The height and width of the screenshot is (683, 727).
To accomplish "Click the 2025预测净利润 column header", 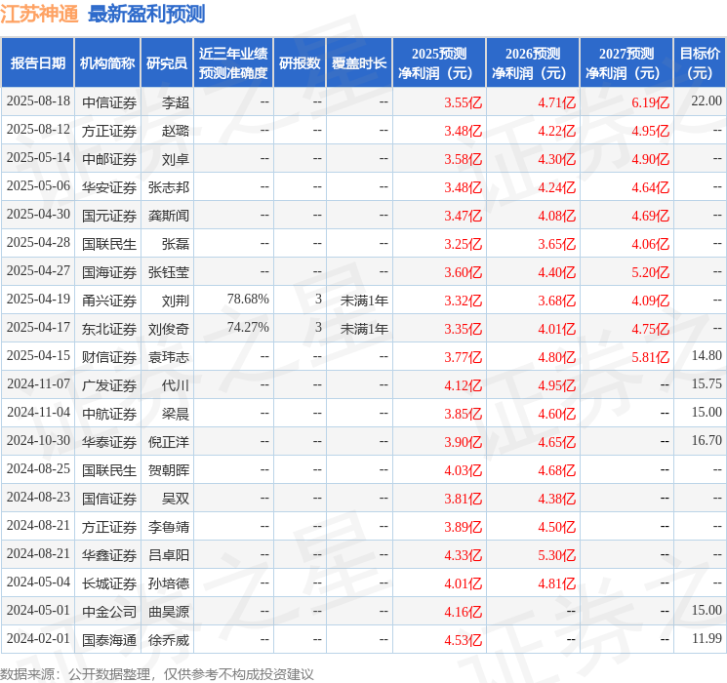I will tap(439, 63).
